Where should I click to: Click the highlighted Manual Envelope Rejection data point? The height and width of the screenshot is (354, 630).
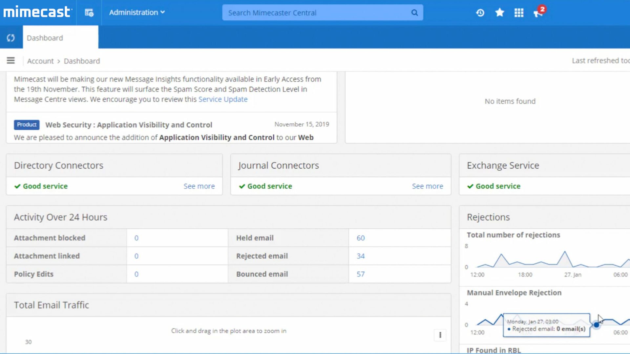596,325
